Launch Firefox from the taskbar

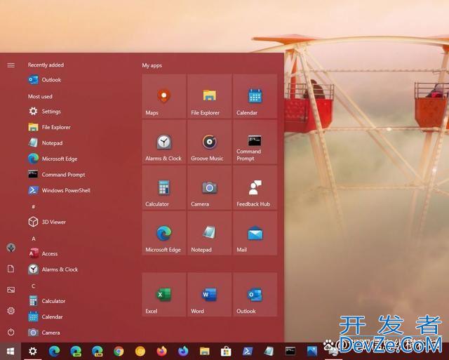pos(162,351)
